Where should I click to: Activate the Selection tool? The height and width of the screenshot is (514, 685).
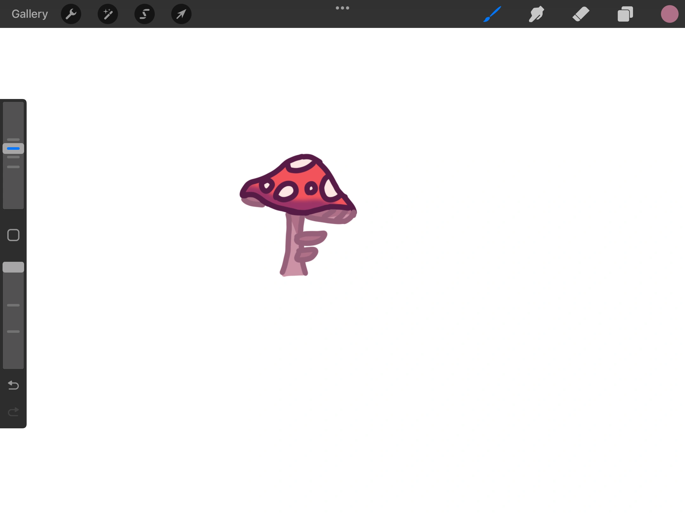pos(145,14)
